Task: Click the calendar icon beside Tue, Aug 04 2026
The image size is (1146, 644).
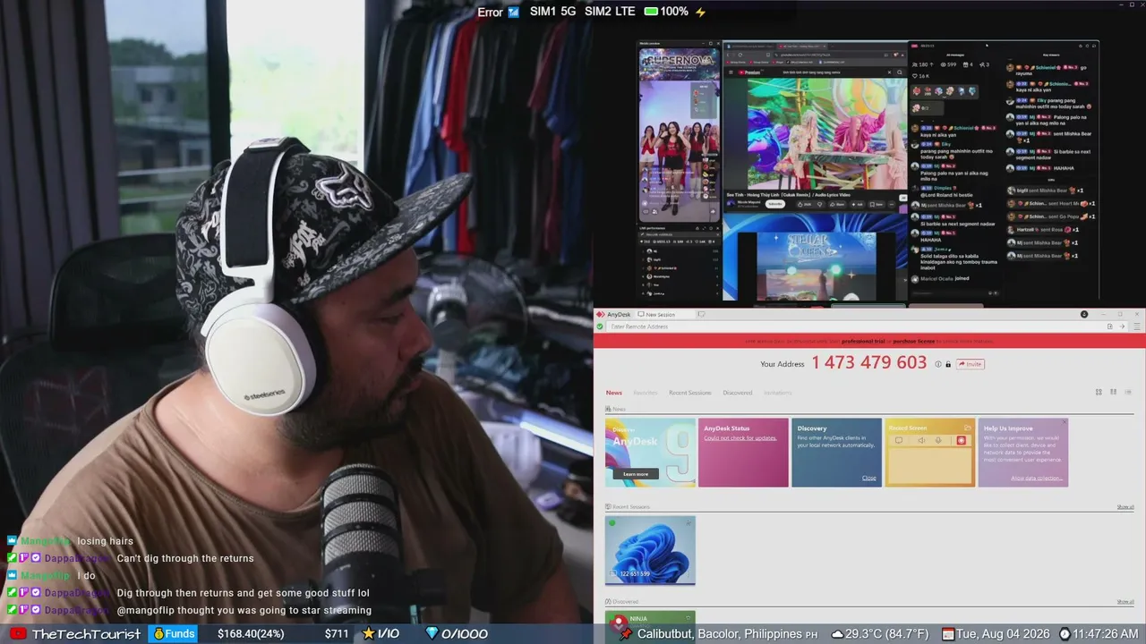Action: coord(948,634)
